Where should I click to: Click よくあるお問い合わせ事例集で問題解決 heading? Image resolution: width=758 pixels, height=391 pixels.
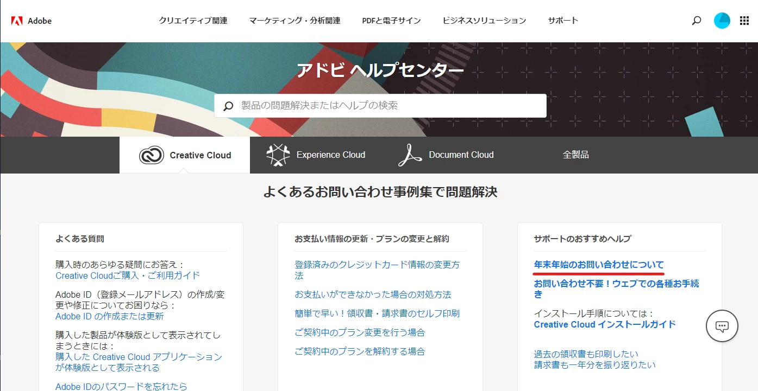[380, 191]
